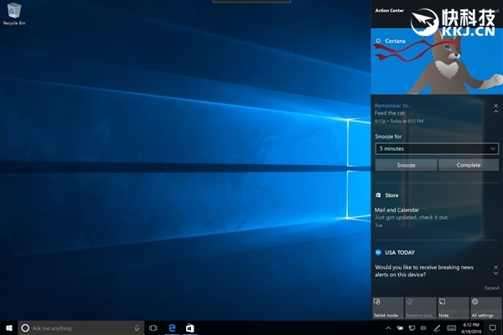Mark the cat reminder as Complete
Screen dimensions: 503x335
point(468,165)
